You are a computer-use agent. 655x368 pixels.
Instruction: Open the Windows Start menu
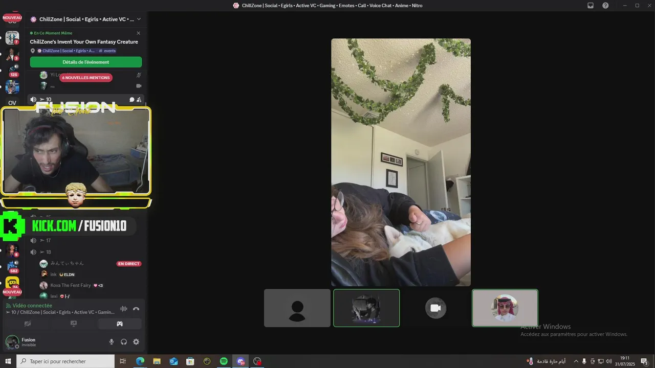[8, 361]
